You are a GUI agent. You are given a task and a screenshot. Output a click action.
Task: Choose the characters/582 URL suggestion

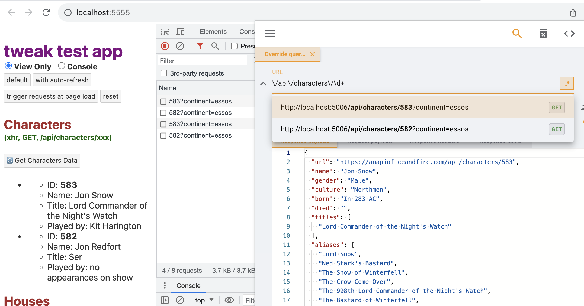tap(374, 129)
